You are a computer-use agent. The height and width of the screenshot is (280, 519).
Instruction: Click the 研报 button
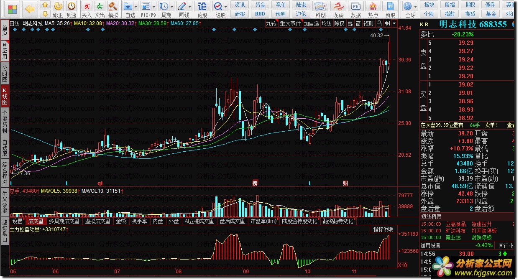[240, 13]
